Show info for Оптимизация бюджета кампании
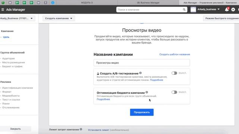Viewport: 239px width, 134px height. [147, 92]
